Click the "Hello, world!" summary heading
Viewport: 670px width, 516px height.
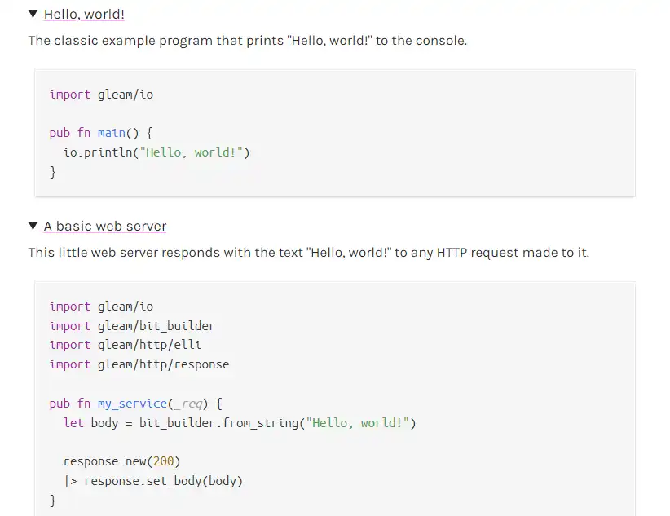tap(84, 14)
